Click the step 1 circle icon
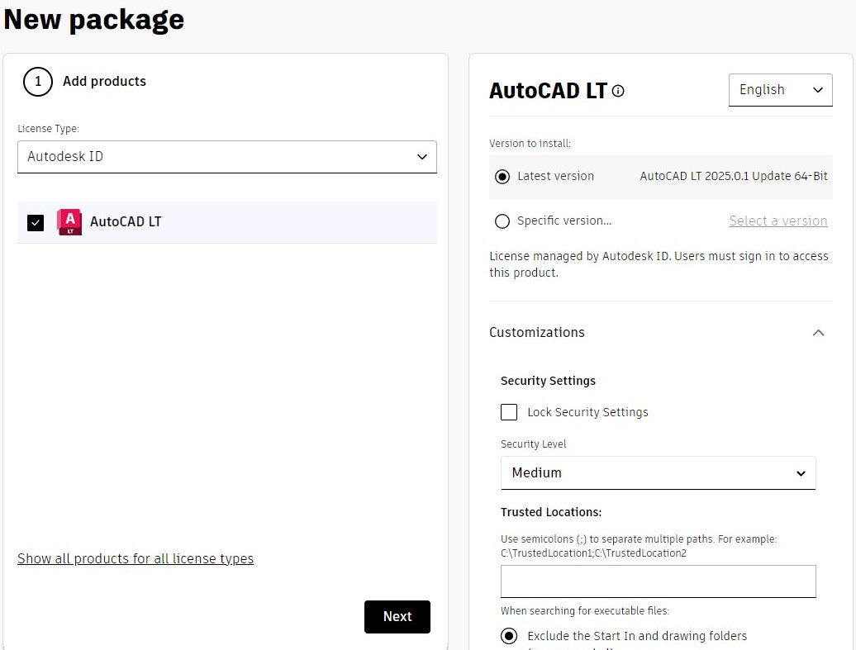This screenshot has width=856, height=650. 38,82
